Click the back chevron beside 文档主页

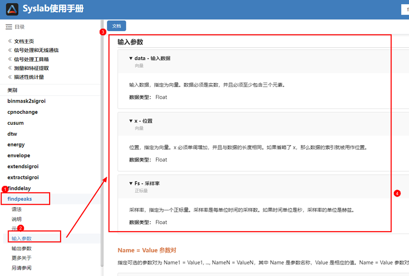click(10, 41)
